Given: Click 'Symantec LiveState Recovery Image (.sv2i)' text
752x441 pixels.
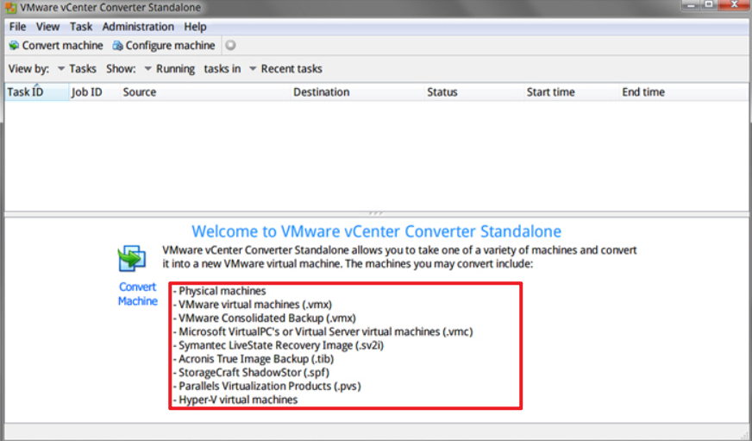Looking at the screenshot, I should [281, 345].
